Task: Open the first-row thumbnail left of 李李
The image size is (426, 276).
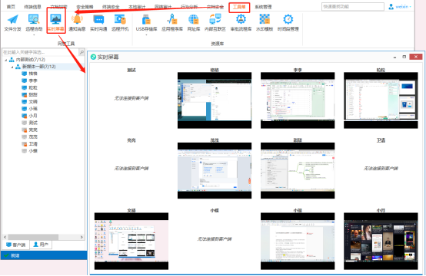Action: 215,100
